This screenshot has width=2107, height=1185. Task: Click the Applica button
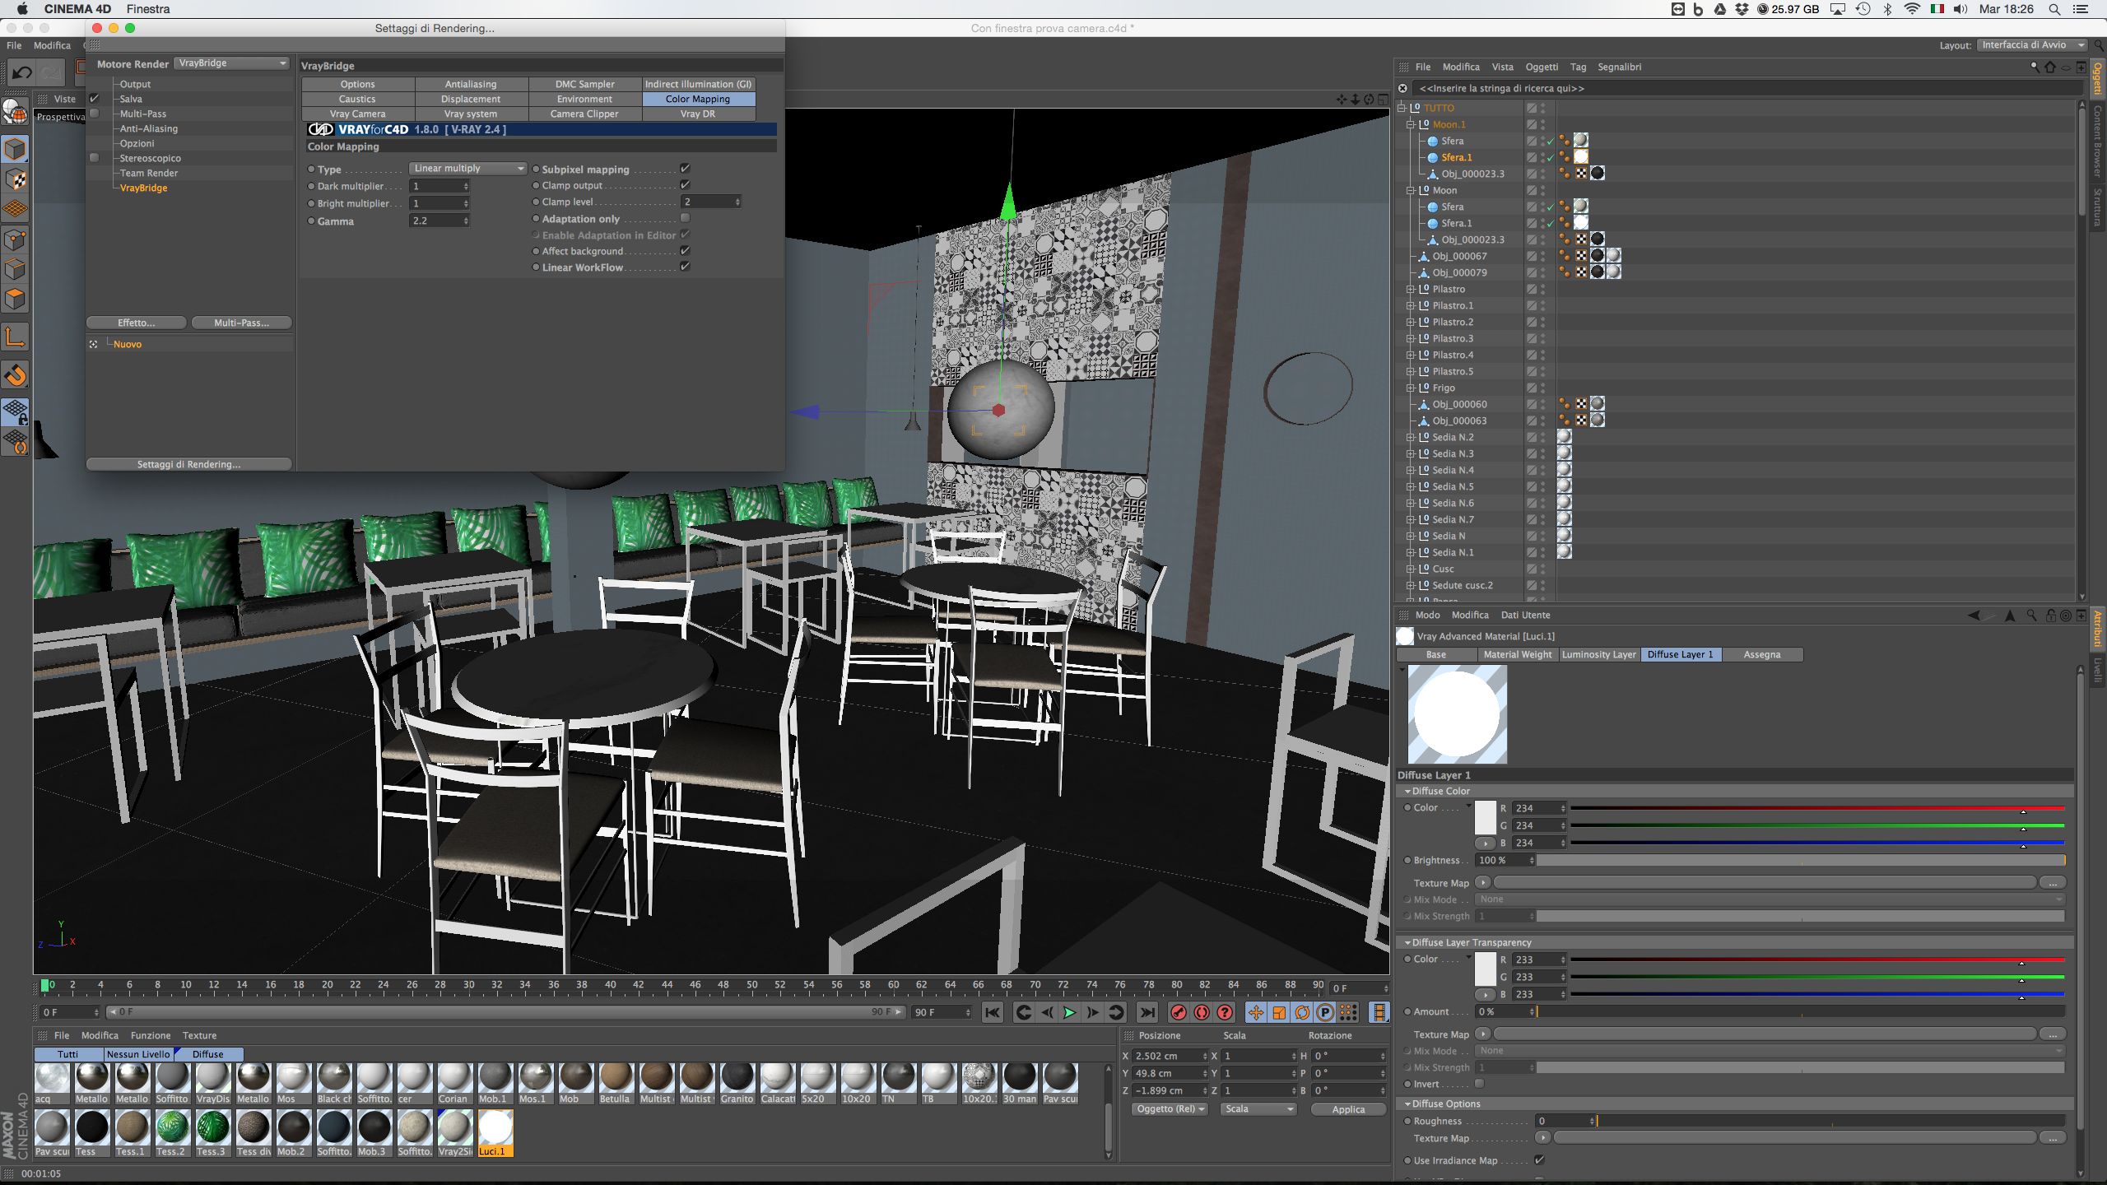[x=1347, y=1109]
